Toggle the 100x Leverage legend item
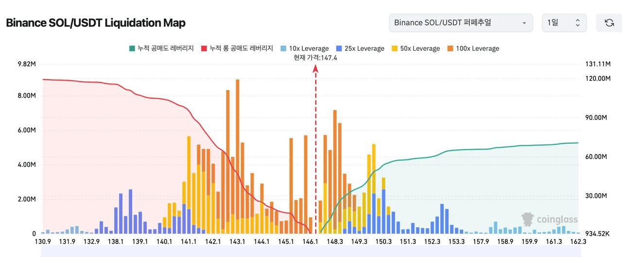 pos(473,49)
